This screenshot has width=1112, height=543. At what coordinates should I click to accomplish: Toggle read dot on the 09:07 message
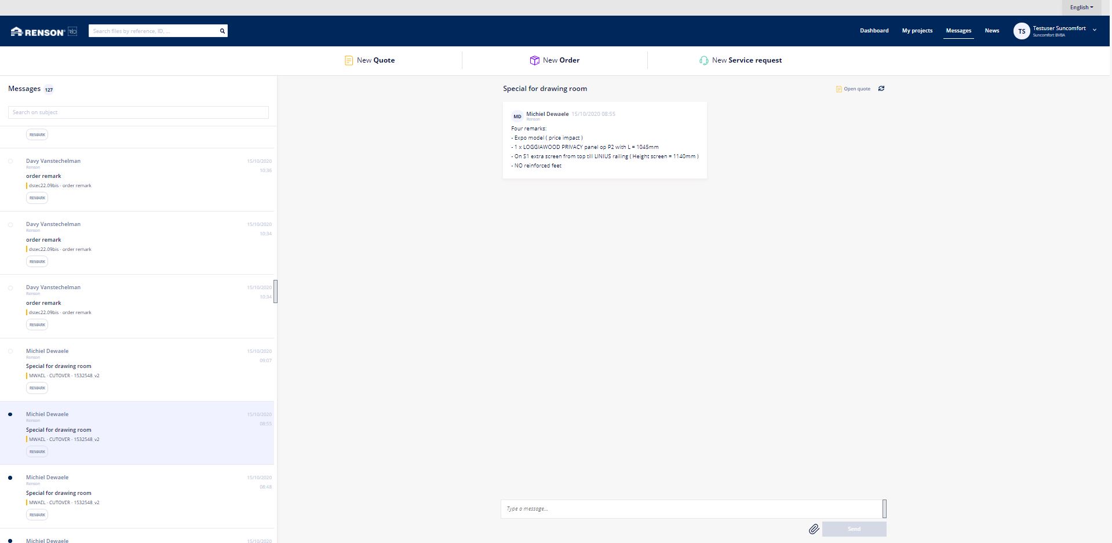coord(10,351)
